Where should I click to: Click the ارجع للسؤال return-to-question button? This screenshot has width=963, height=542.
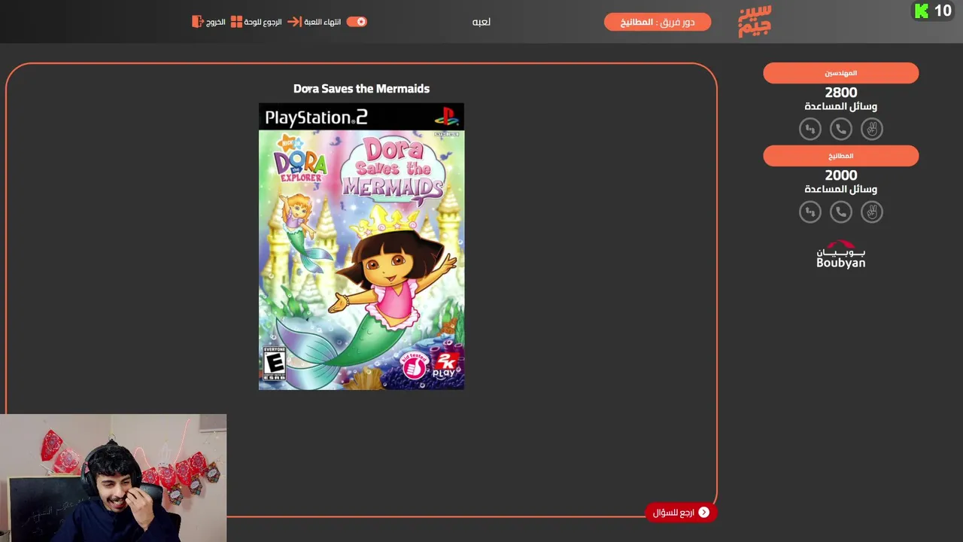(x=681, y=513)
